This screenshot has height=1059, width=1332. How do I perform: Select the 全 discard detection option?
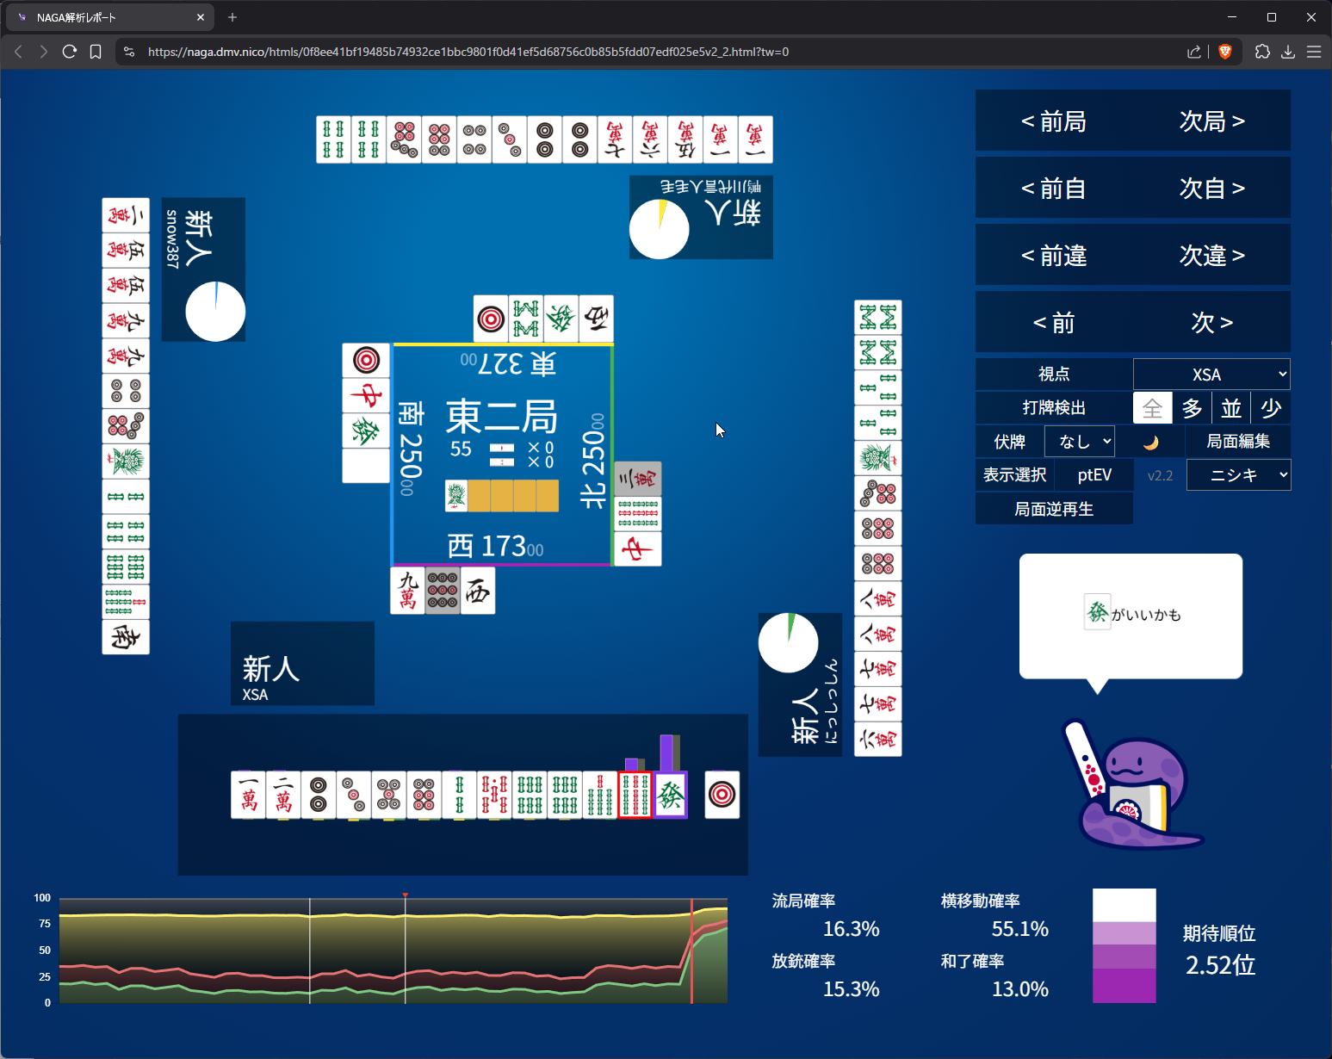point(1152,408)
